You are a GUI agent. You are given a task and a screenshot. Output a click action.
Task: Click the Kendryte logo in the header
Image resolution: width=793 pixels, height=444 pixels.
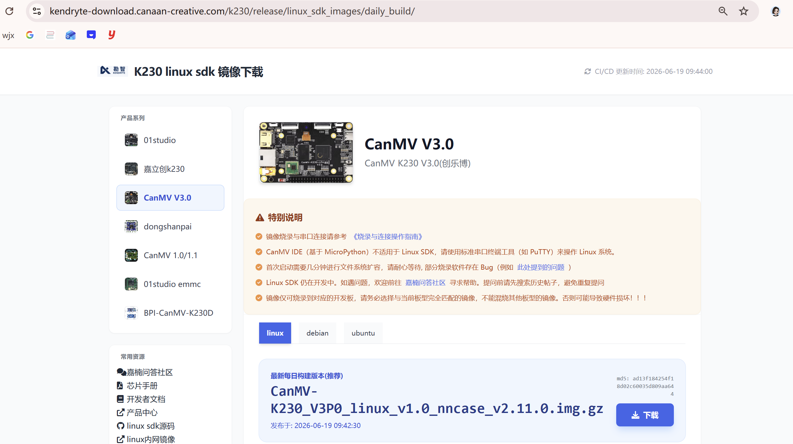pyautogui.click(x=113, y=71)
